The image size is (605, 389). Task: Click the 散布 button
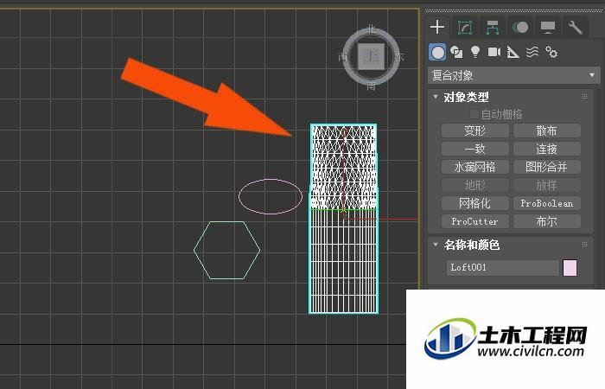(547, 131)
